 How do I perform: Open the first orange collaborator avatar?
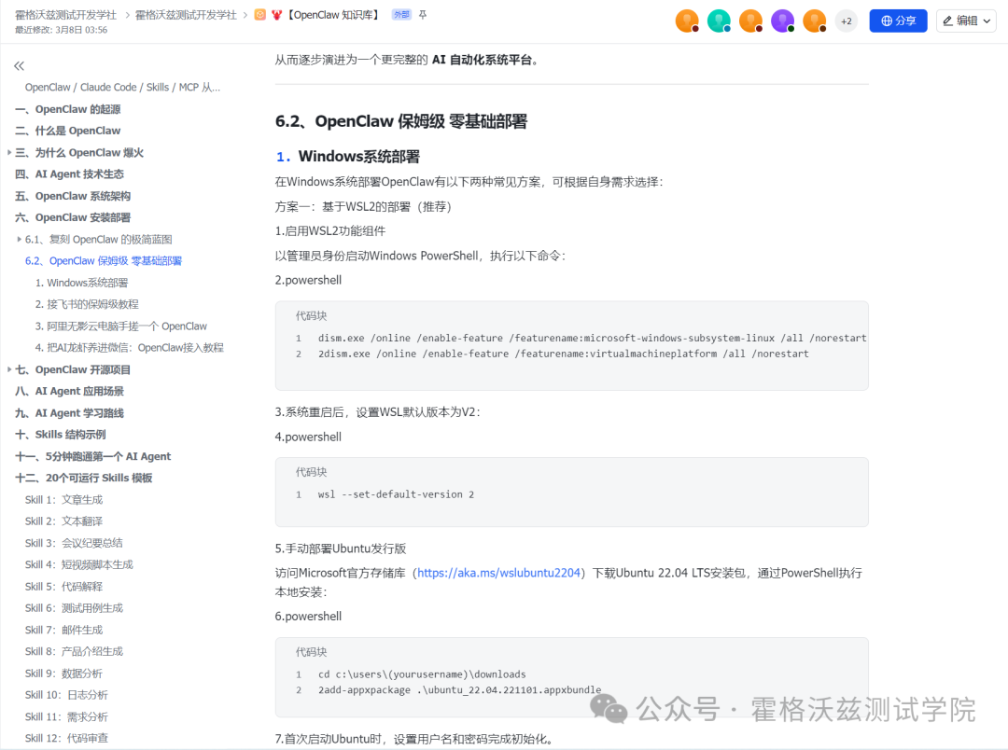687,21
